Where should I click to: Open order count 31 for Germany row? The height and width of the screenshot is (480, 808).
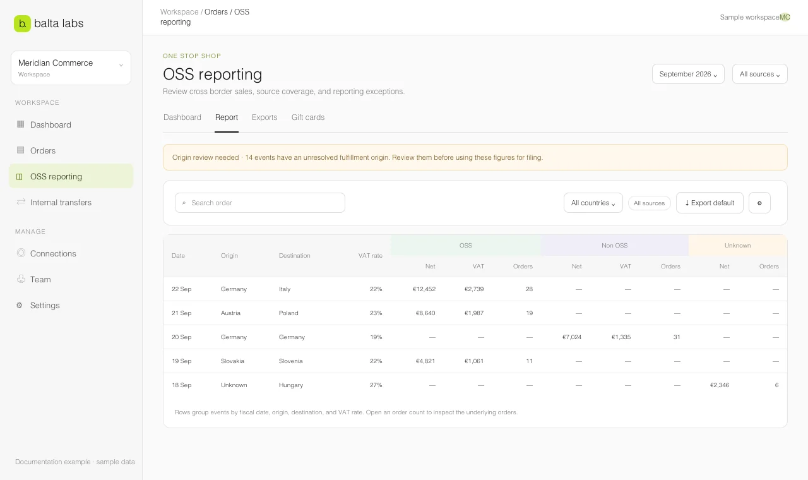tap(677, 337)
